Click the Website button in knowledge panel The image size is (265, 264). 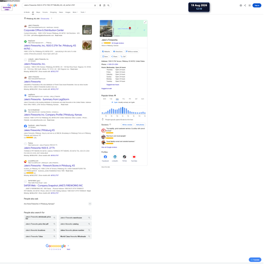(106, 51)
